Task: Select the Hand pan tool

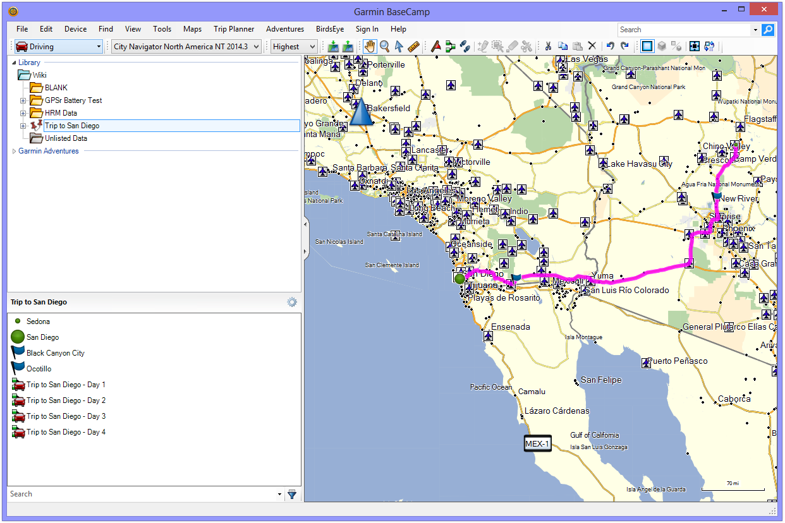Action: [x=370, y=46]
